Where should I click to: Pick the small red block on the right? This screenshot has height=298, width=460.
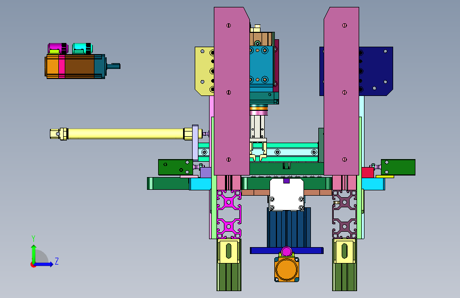coord(368,172)
